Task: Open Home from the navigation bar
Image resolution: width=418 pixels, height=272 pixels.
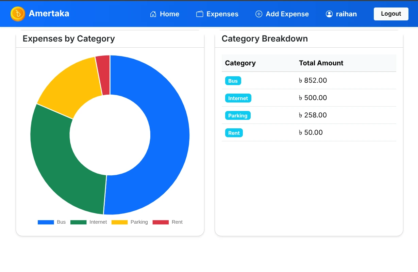Action: (165, 14)
